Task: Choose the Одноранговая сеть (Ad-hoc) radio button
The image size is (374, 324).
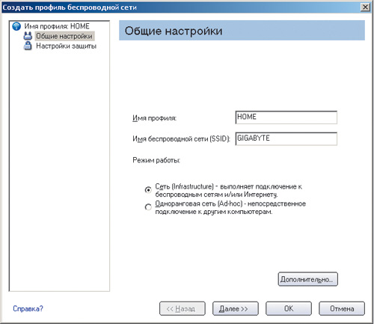Action: [148, 207]
